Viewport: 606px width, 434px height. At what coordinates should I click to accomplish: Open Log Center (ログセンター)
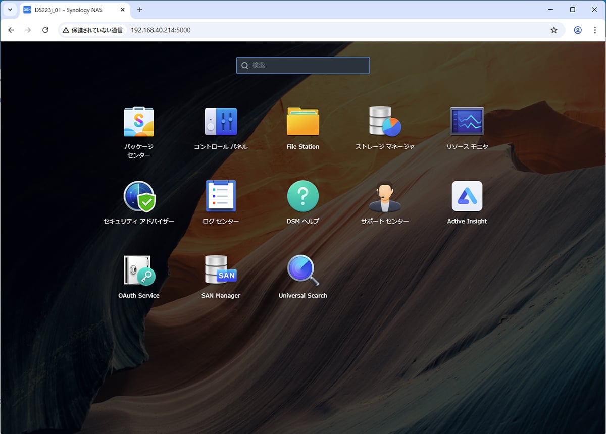pos(221,197)
